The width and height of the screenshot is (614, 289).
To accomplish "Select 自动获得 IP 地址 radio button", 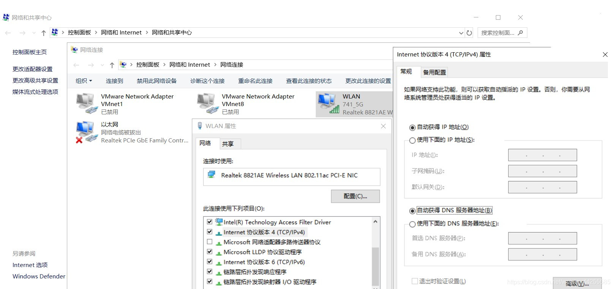I will (412, 128).
